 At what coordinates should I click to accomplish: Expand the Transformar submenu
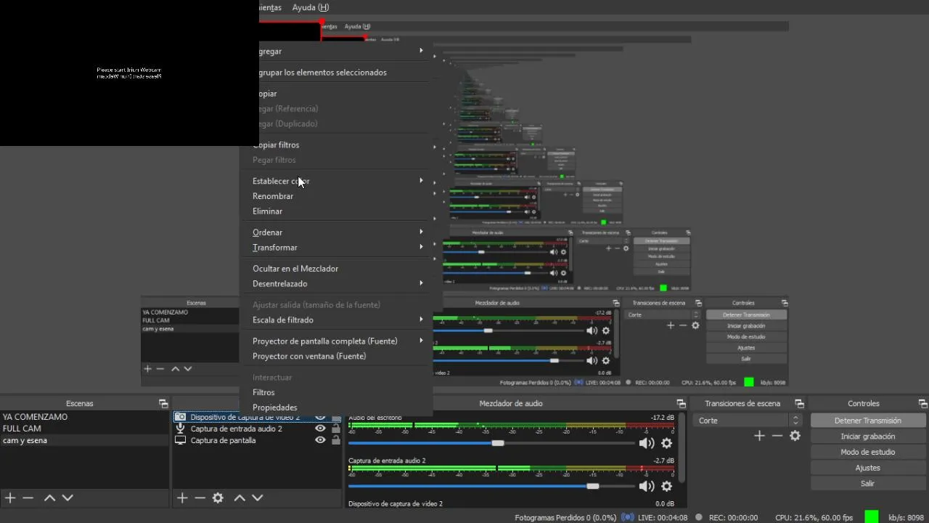click(421, 247)
